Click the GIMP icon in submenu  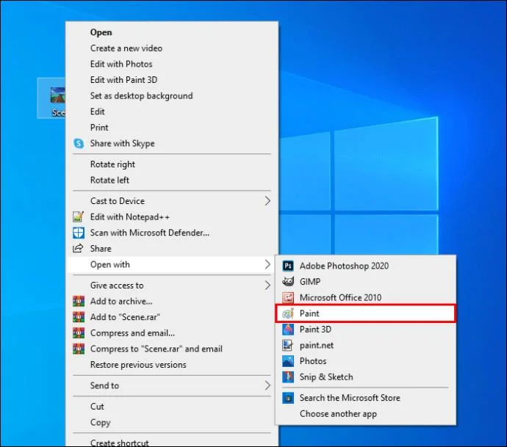coord(287,282)
